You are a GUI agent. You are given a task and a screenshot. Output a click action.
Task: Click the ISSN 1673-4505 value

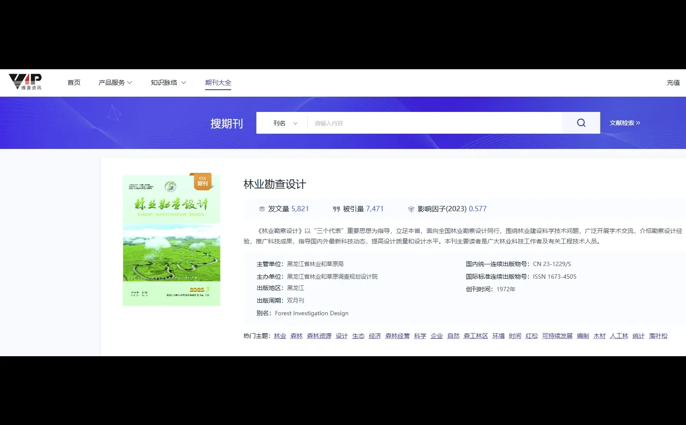tap(555, 277)
